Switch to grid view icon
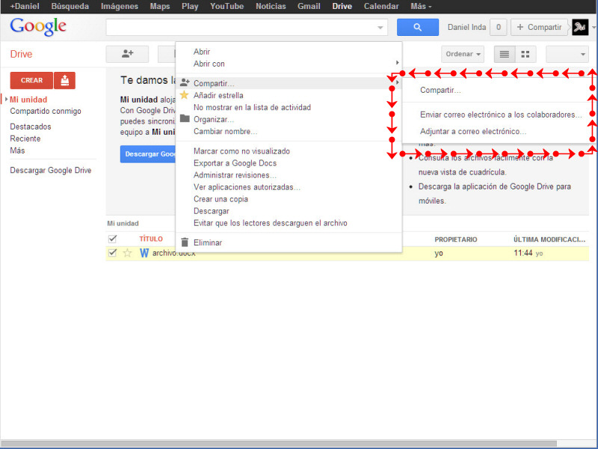The image size is (598, 449). coord(525,54)
